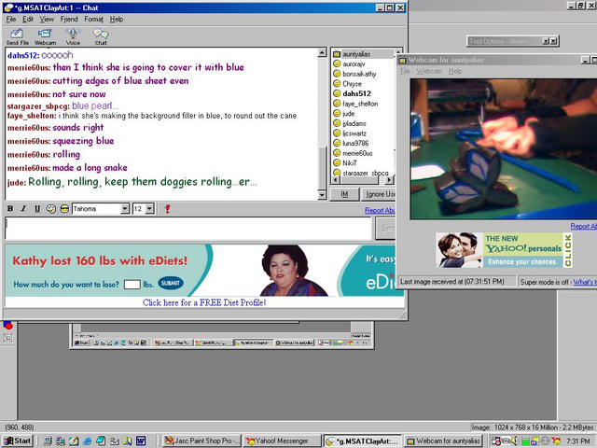
Task: Click the chat log scroll up arrow
Action: [322, 52]
